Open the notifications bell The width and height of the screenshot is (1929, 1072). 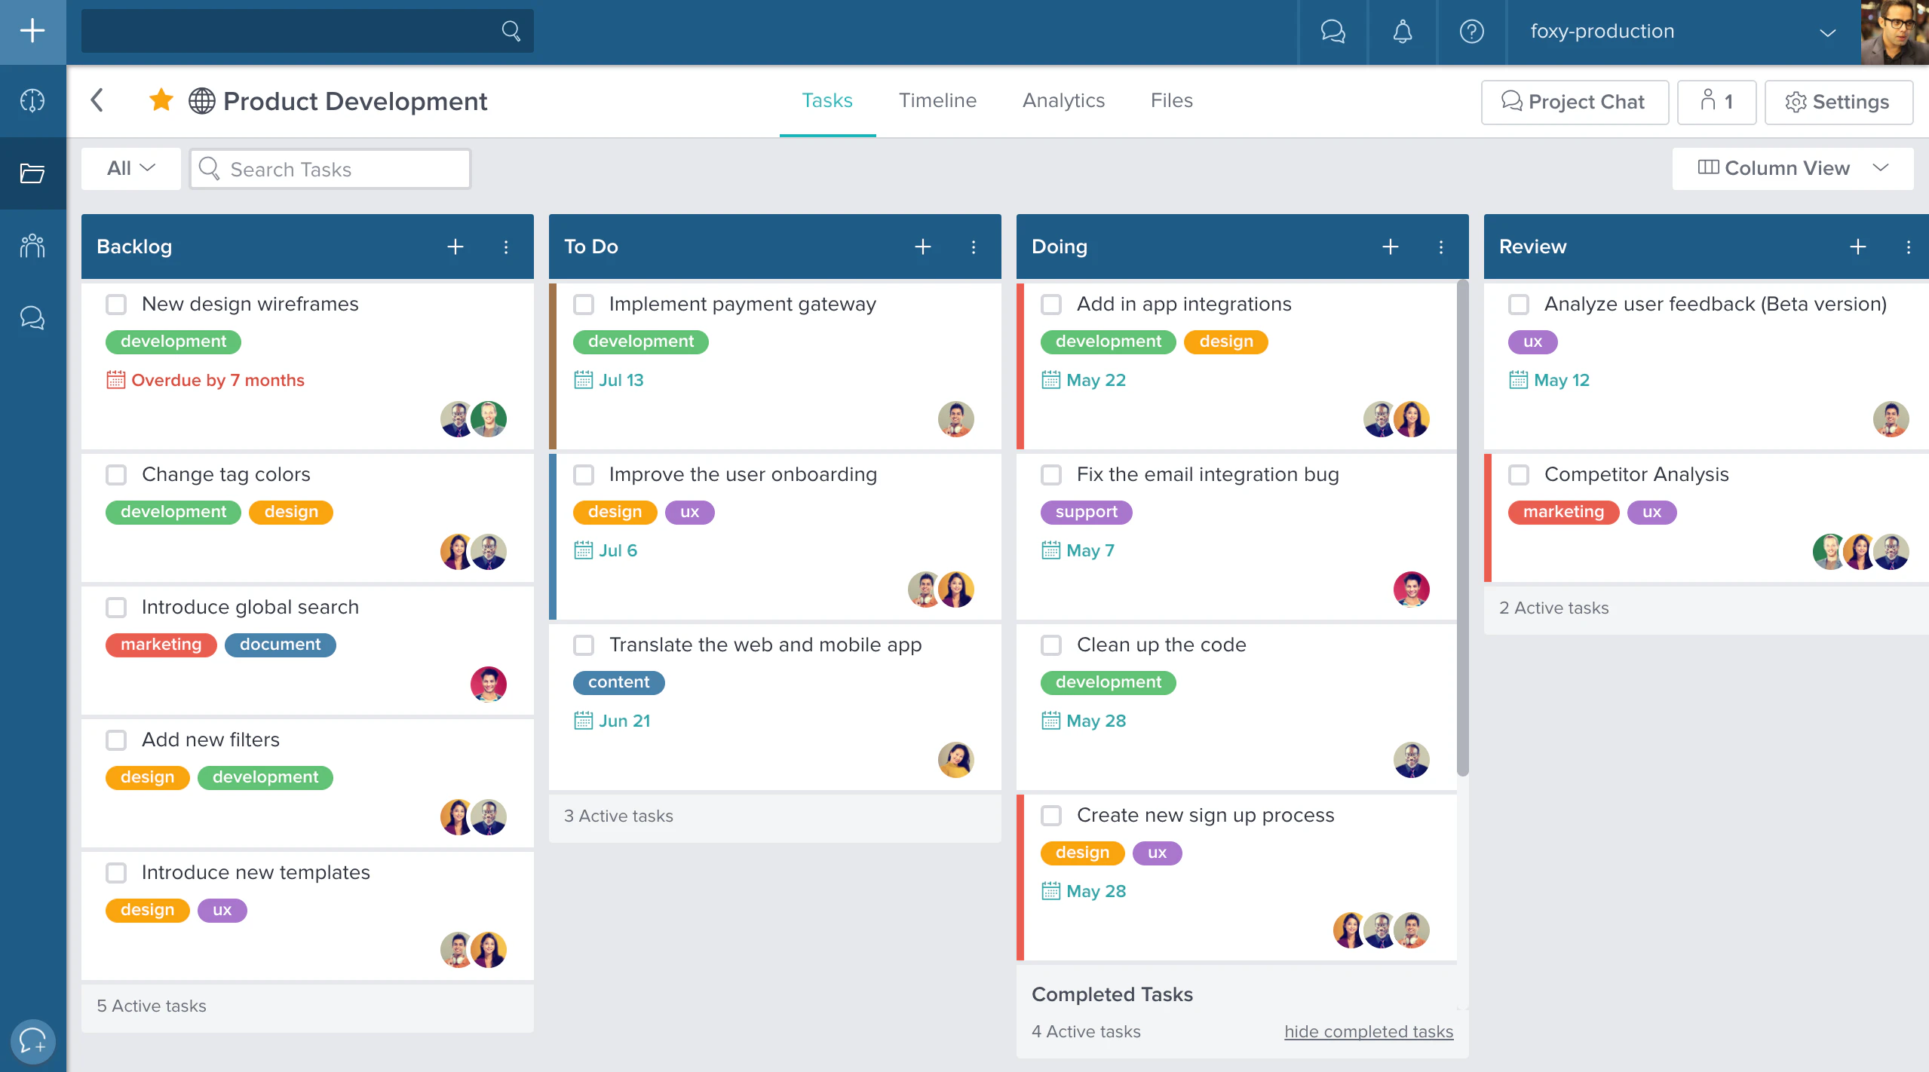(x=1403, y=32)
